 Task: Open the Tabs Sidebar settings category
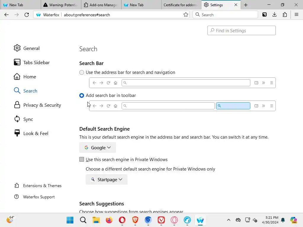(32, 63)
